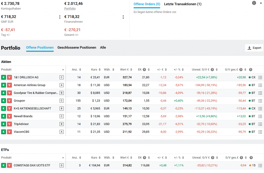Click red V sell icon for Groupon
The image size is (264, 173).
coord(9,101)
